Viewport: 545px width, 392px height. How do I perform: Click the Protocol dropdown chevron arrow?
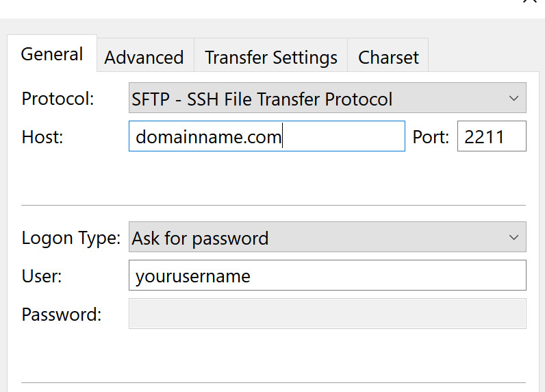click(x=514, y=98)
